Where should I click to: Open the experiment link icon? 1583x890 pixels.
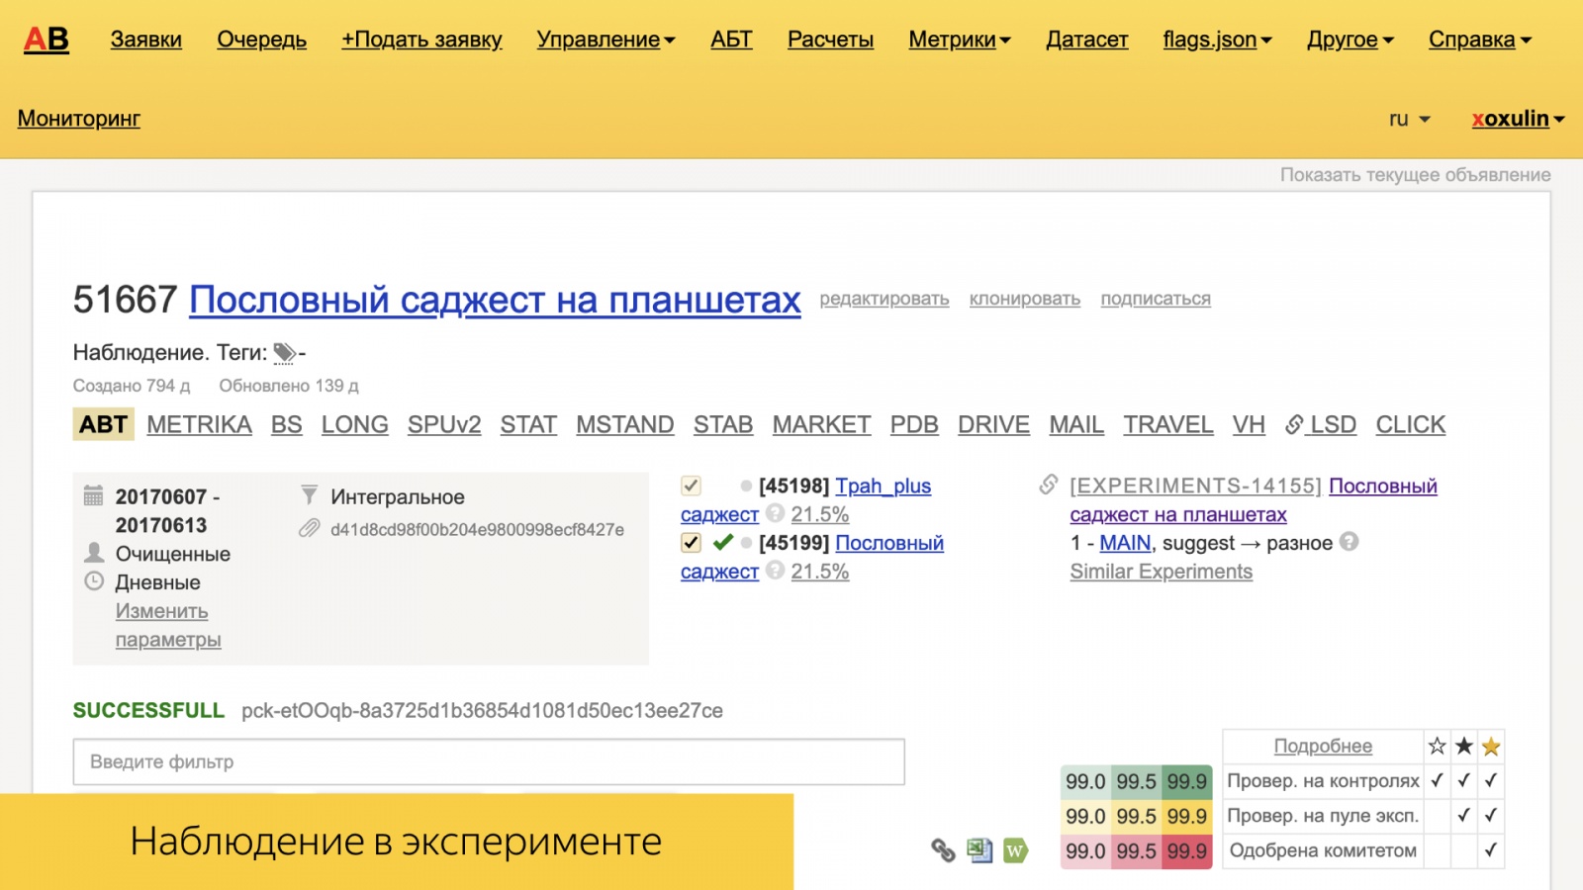tap(1051, 486)
